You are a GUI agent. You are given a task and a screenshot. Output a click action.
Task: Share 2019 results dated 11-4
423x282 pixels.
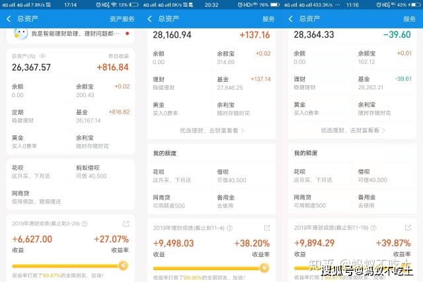(267, 228)
